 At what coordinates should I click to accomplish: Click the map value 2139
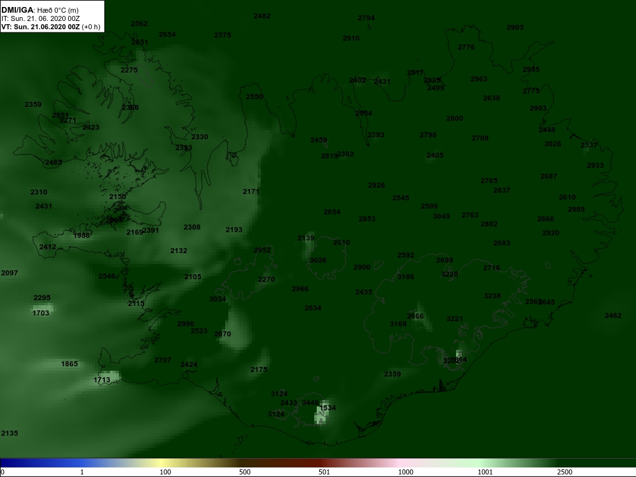[306, 238]
